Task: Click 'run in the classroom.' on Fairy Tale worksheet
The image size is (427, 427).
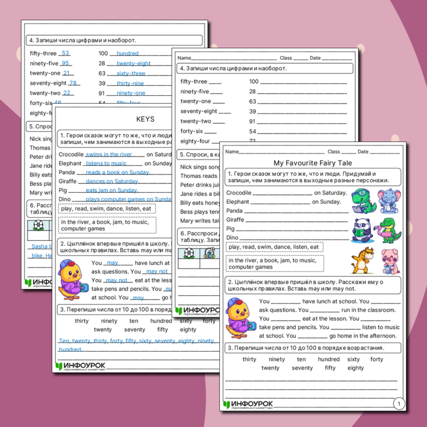Action: tap(368, 310)
